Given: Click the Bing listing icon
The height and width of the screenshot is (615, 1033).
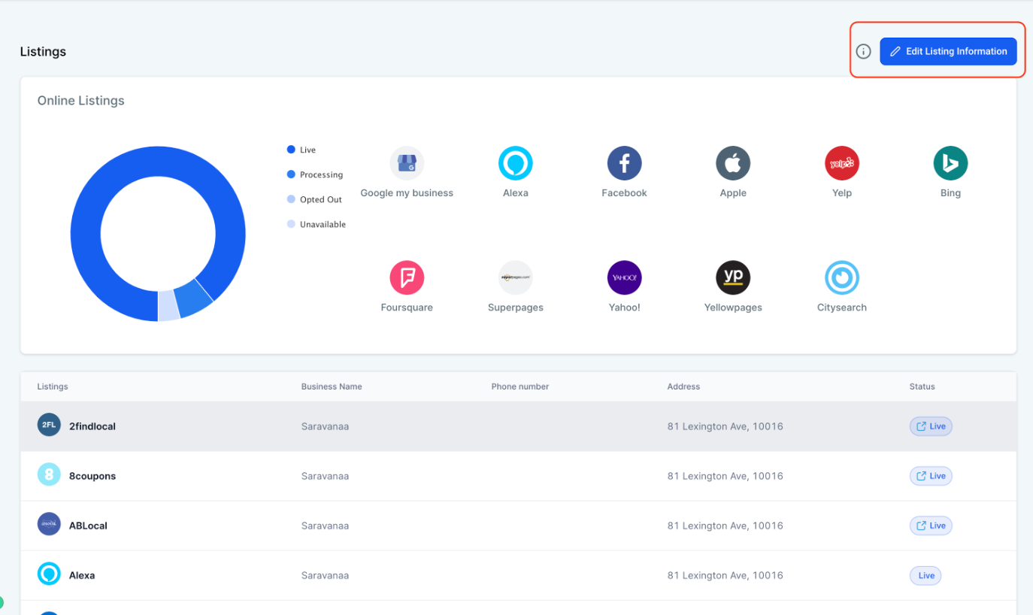Looking at the screenshot, I should pos(950,163).
